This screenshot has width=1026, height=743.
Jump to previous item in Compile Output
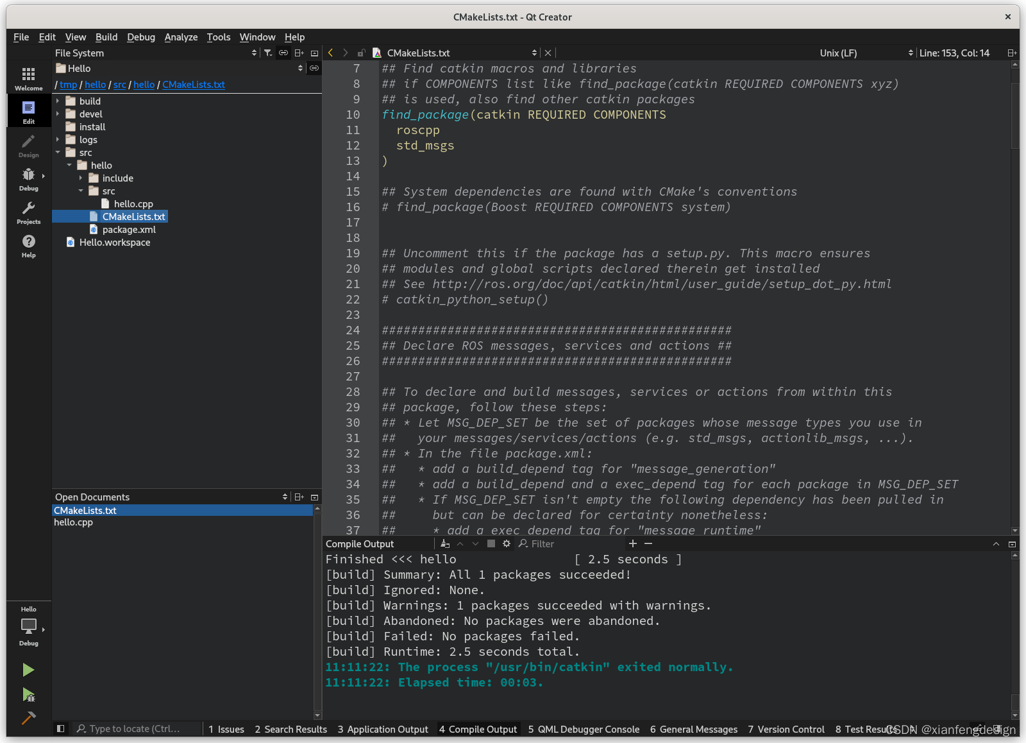[x=460, y=543]
